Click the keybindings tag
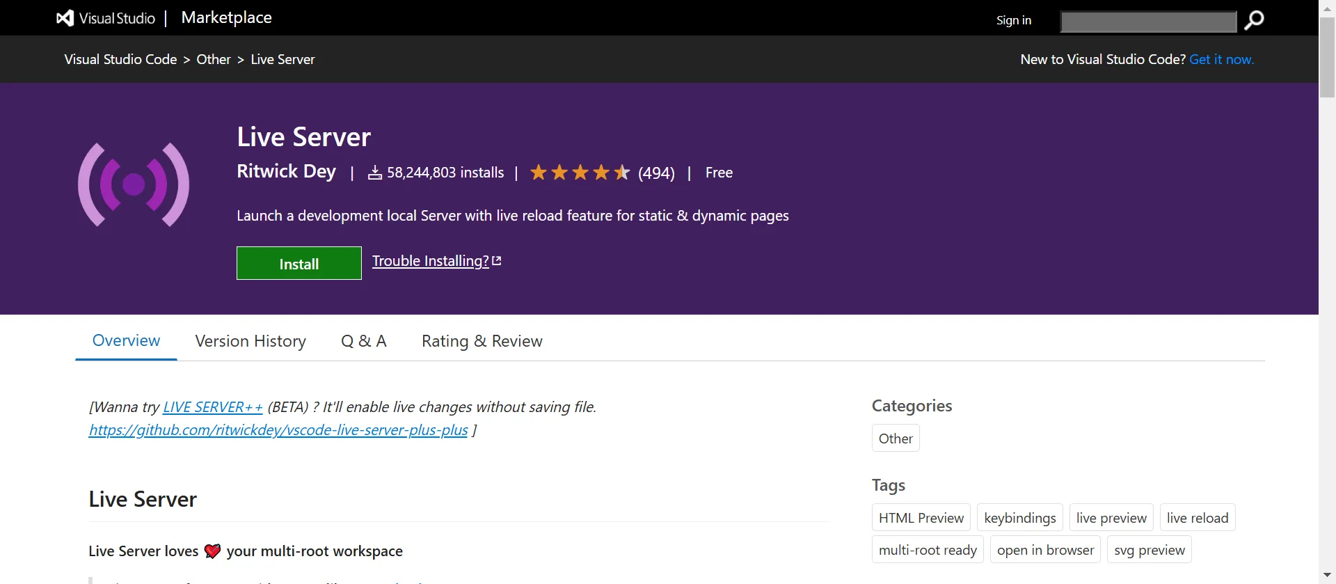Screen dimensions: 1336x584 1020,518
